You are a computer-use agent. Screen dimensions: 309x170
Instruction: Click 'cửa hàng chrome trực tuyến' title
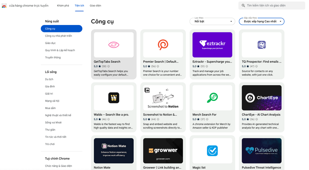click(29, 6)
